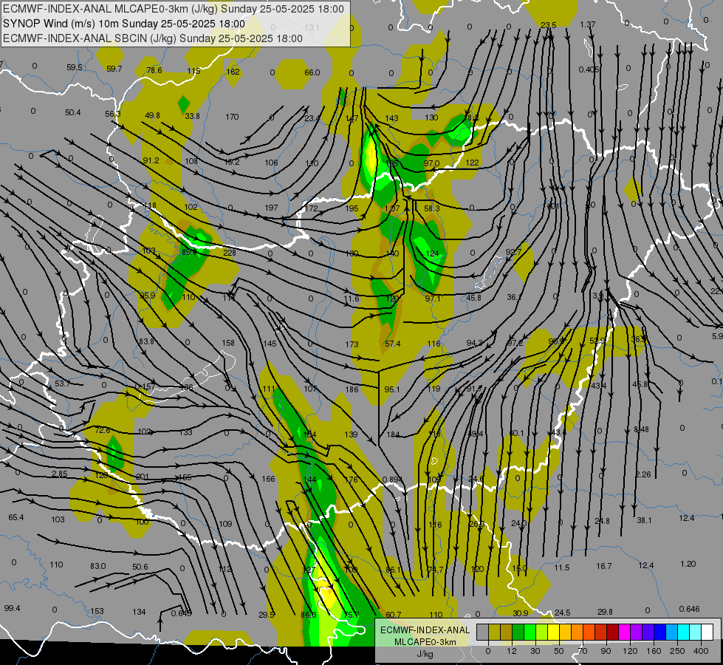This screenshot has width=723, height=665.
Task: Select the map value 99.4
Action: click(x=12, y=608)
